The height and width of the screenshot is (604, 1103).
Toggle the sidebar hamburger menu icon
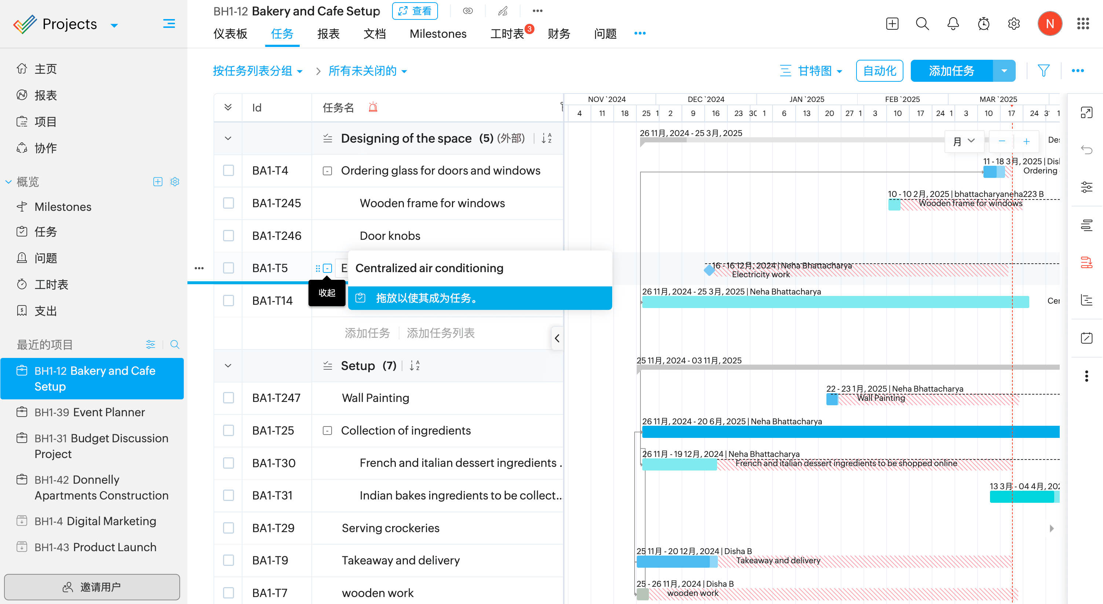[x=169, y=23]
